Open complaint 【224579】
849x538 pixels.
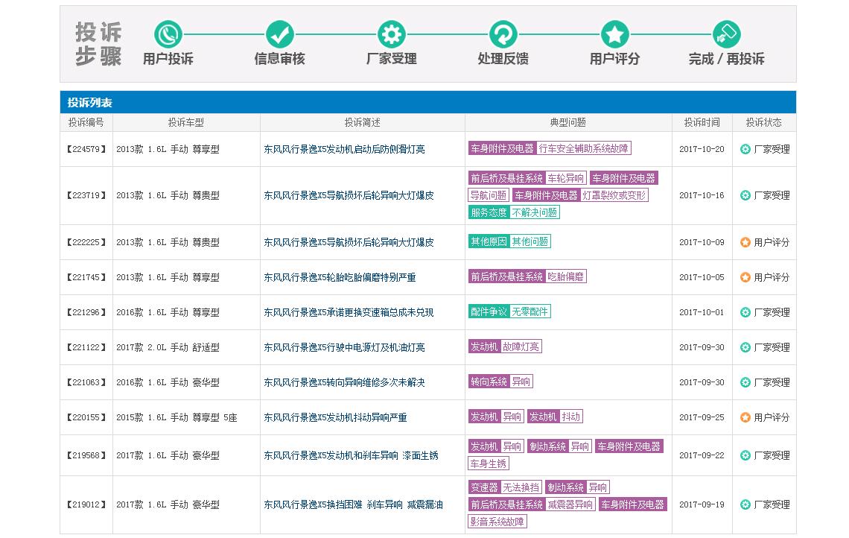tap(86, 148)
